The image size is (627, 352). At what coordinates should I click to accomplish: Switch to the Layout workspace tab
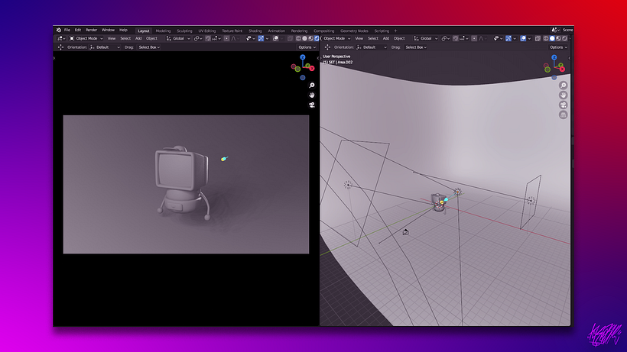pyautogui.click(x=143, y=31)
